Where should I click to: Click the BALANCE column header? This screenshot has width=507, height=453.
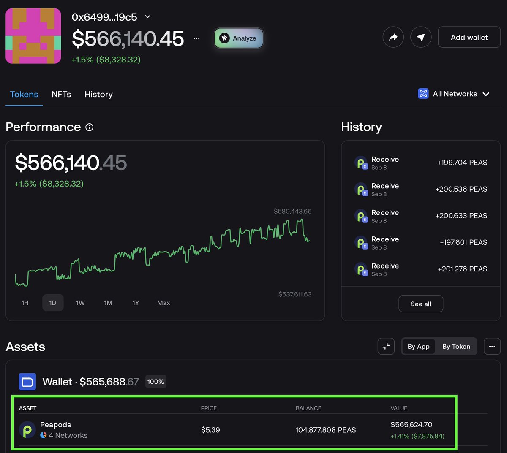[308, 408]
